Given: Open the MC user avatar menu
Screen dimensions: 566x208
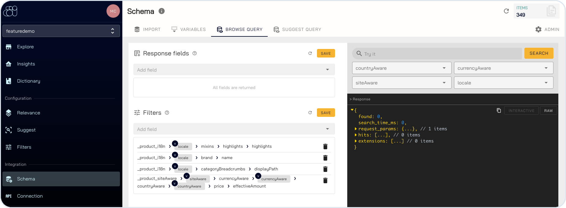Looking at the screenshot, I should (x=113, y=11).
